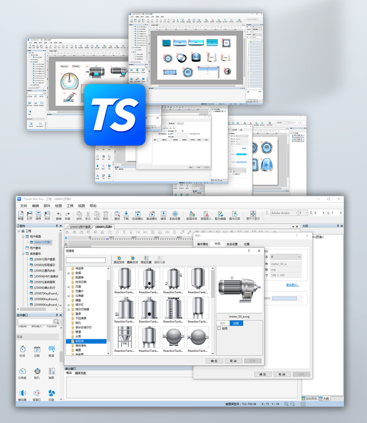Switch to the 错误列表 output tab
Viewport: 367px width, 423px height.
(80, 373)
